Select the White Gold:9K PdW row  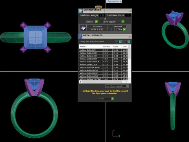pyautogui.click(x=103, y=67)
